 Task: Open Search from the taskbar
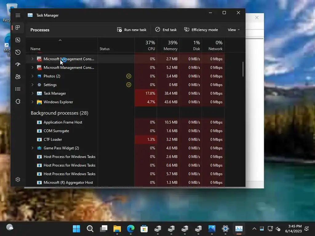90,229
